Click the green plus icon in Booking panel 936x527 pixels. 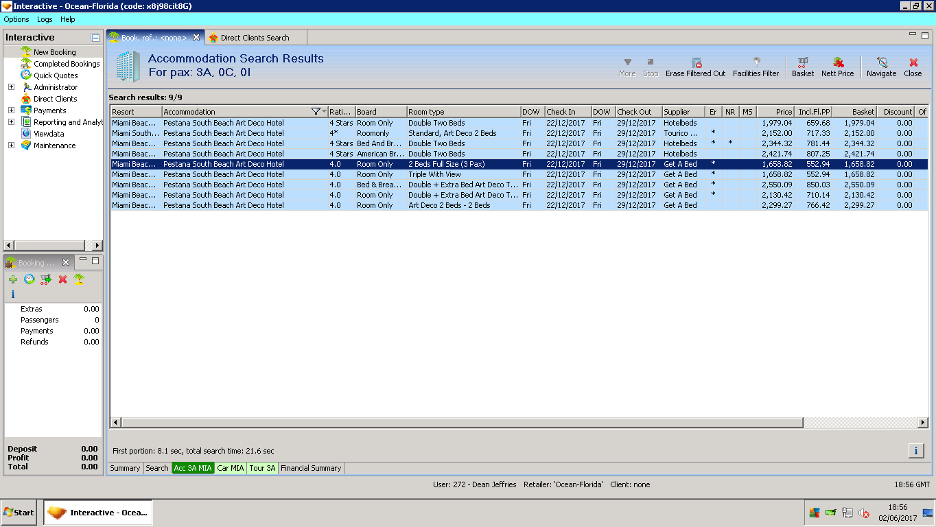point(13,279)
